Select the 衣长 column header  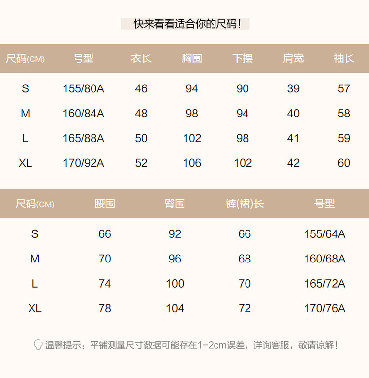pos(141,58)
